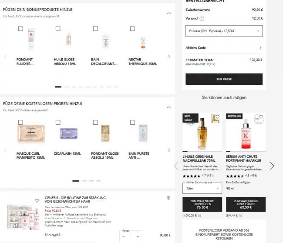This screenshot has height=243, width=283.
Task: Open Express DHL shipping method dropdown
Action: coord(224,31)
